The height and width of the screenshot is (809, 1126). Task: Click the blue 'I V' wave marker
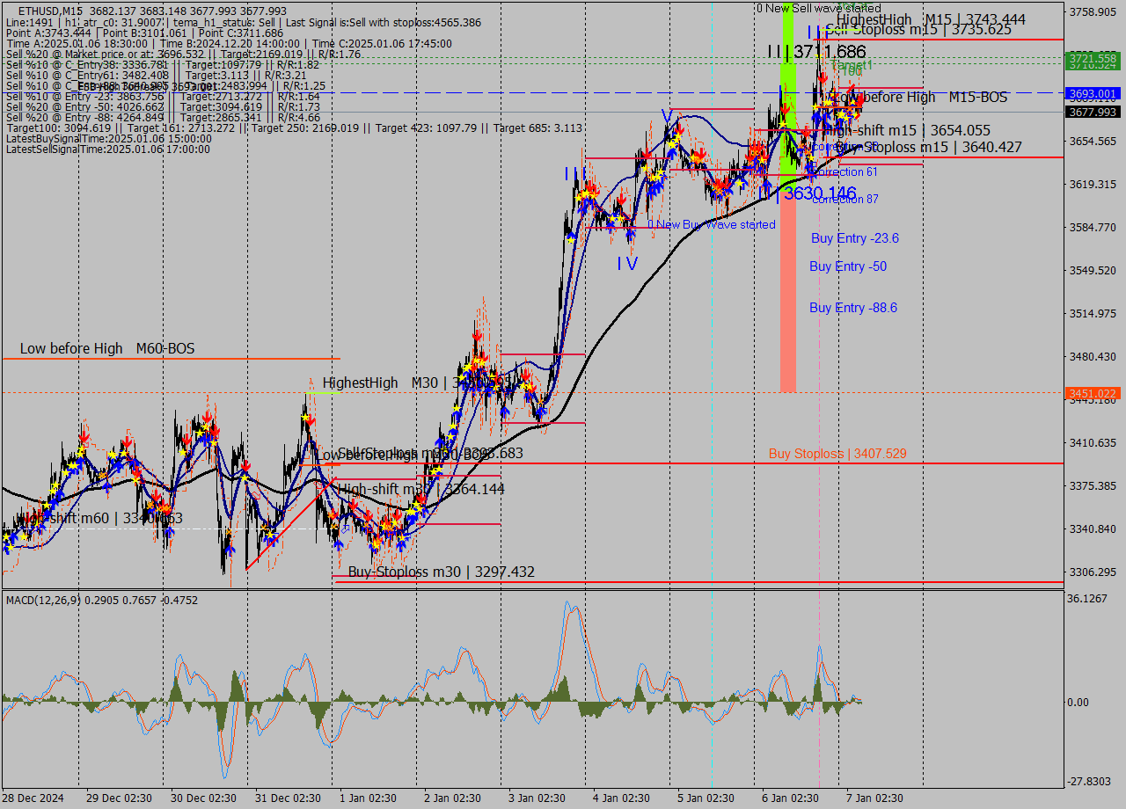pyautogui.click(x=627, y=263)
